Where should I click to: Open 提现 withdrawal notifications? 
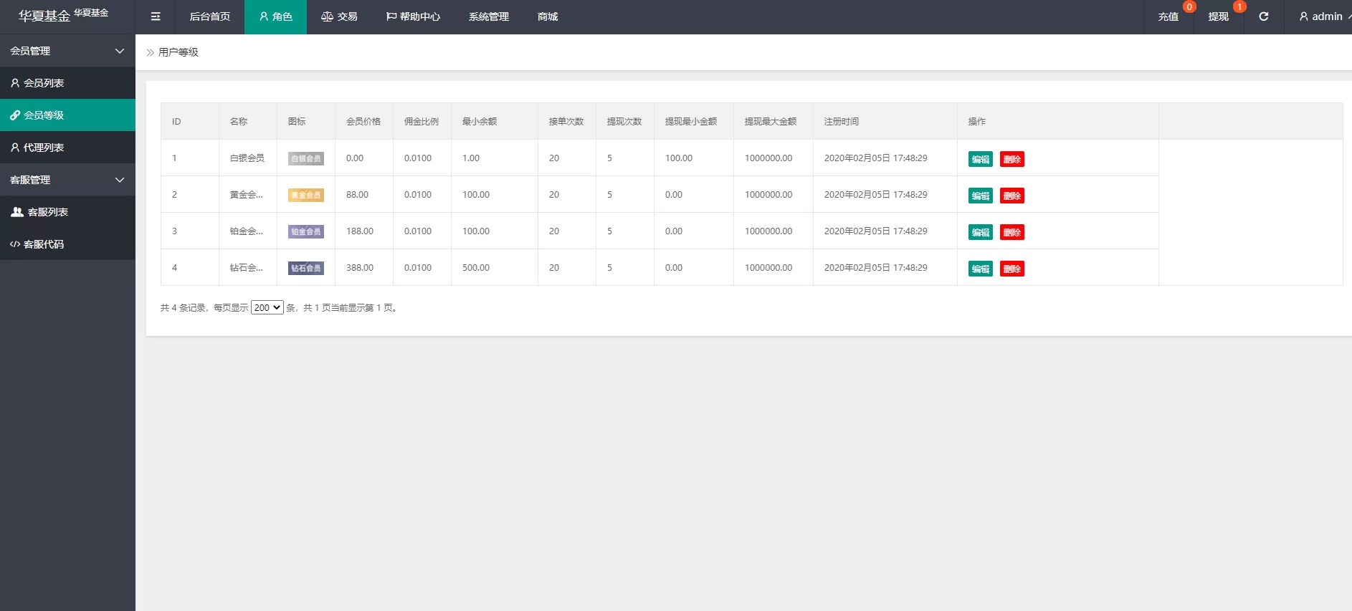click(x=1218, y=16)
